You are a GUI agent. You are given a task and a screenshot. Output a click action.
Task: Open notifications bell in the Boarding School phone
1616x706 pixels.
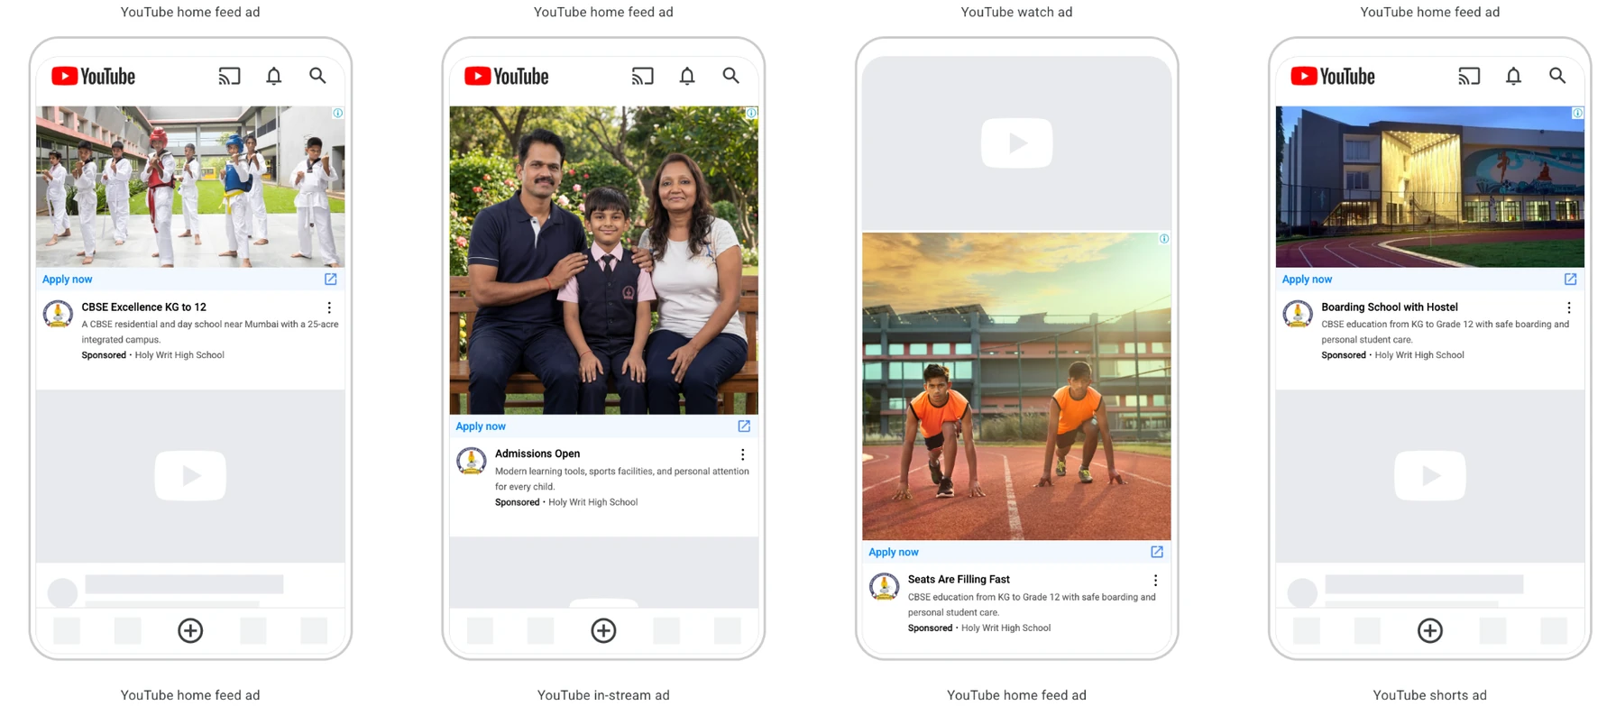pos(1513,77)
